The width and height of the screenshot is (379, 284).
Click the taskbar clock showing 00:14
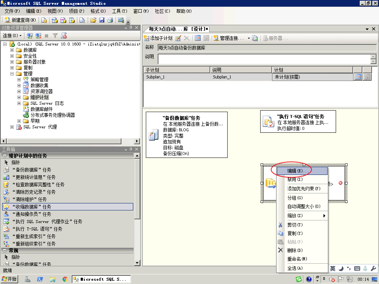(363, 279)
